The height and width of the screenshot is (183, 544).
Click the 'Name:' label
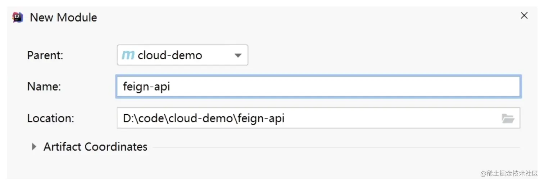pyautogui.click(x=44, y=87)
